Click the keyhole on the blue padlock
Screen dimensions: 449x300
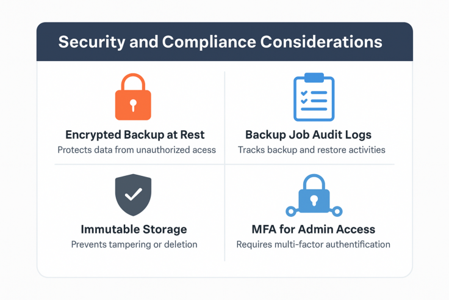pyautogui.click(x=314, y=200)
